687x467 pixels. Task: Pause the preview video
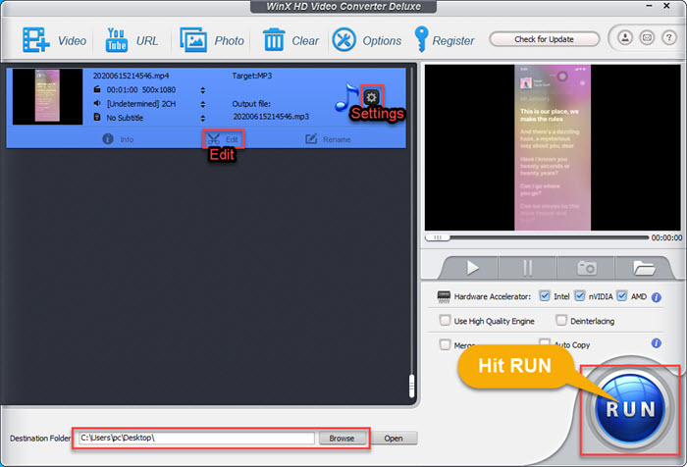(528, 268)
